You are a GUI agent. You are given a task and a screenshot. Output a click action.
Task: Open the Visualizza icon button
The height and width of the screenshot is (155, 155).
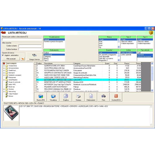pyautogui.click(x=53, y=97)
